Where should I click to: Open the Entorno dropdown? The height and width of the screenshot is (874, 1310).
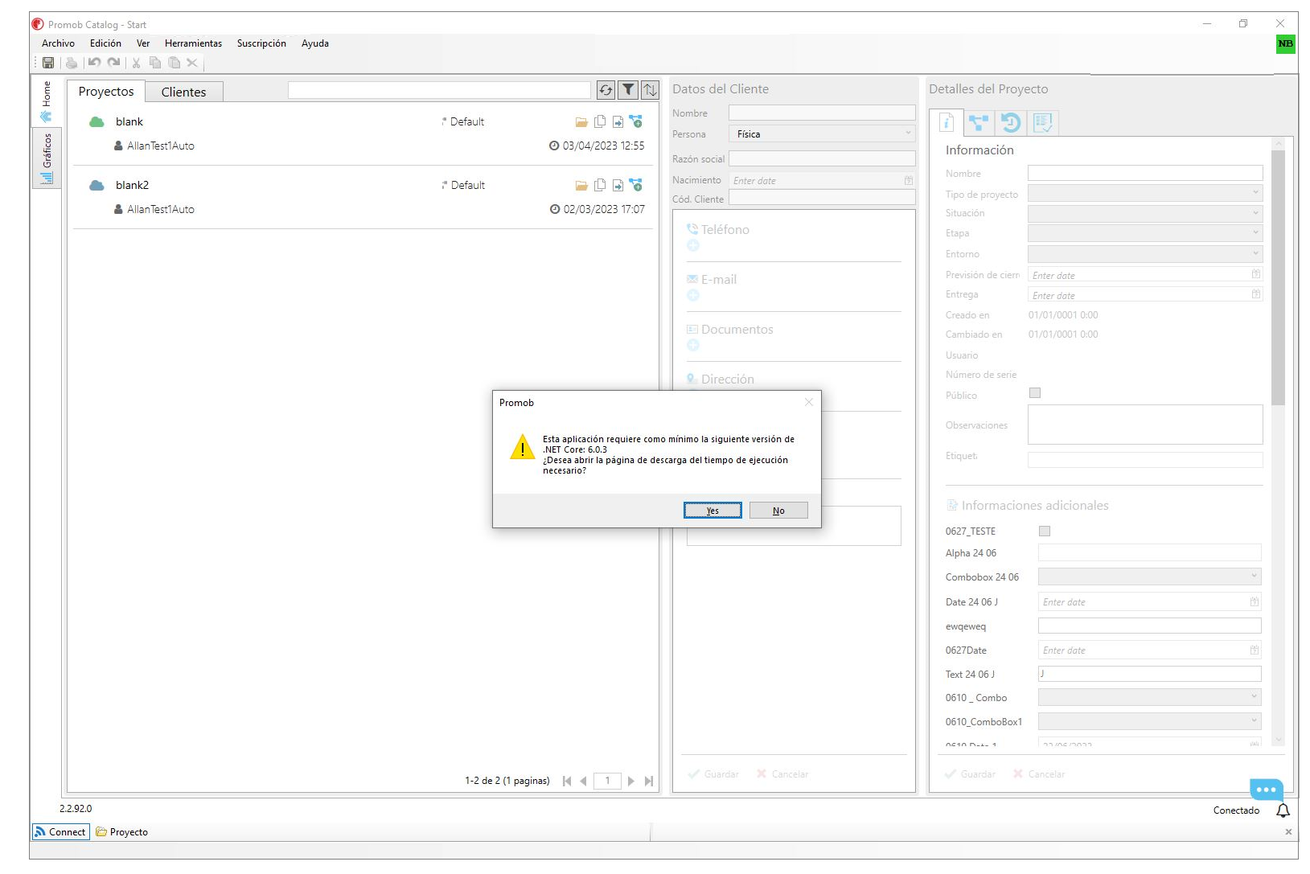tap(1145, 254)
